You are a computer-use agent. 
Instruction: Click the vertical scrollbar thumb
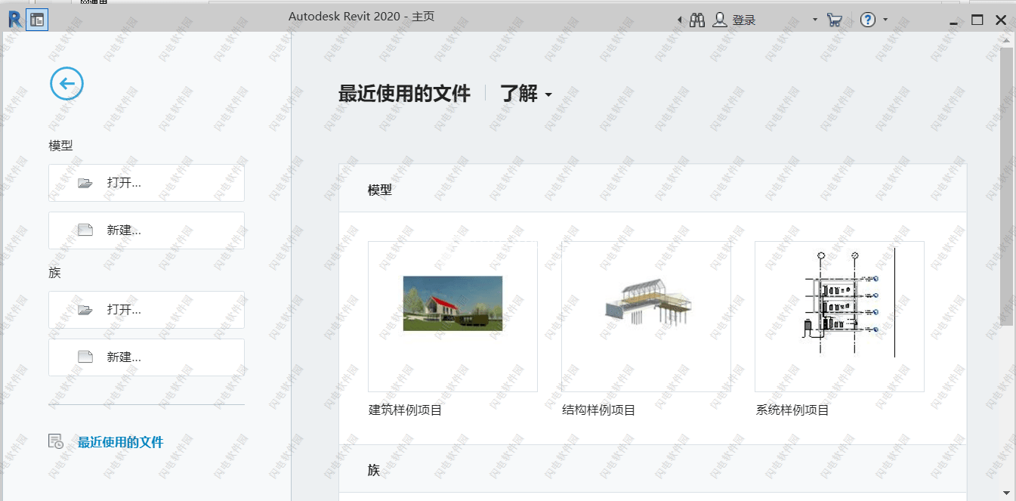coord(1006,186)
